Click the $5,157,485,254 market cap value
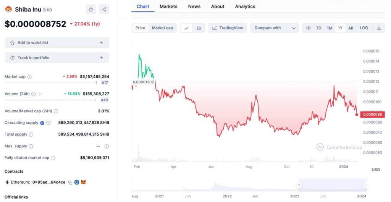The width and height of the screenshot is (391, 202). (95, 76)
